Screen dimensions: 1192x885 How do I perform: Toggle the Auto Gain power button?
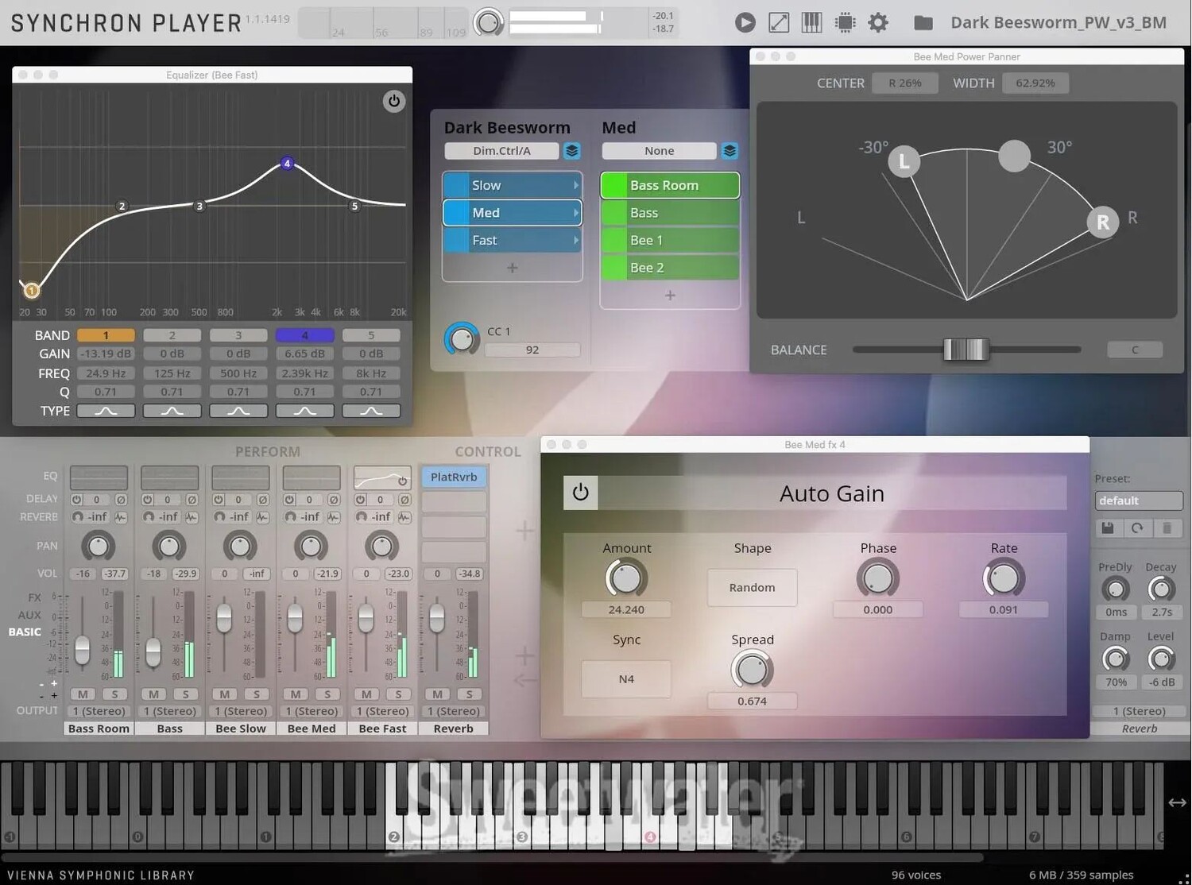point(580,493)
